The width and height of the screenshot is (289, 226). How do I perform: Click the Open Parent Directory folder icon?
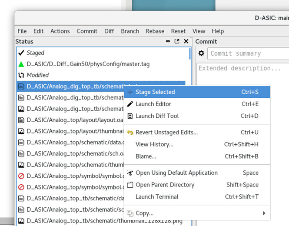[130, 185]
